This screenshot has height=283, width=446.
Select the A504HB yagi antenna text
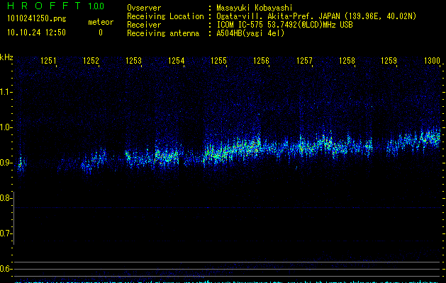point(250,33)
